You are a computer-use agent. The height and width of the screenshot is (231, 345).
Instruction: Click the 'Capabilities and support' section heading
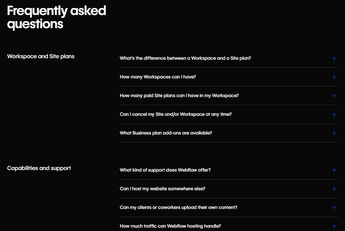click(39, 168)
